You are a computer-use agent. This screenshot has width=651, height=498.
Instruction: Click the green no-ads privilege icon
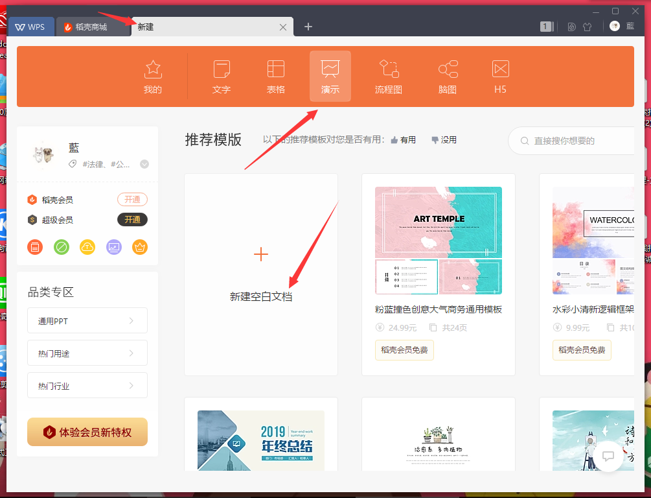(62, 247)
